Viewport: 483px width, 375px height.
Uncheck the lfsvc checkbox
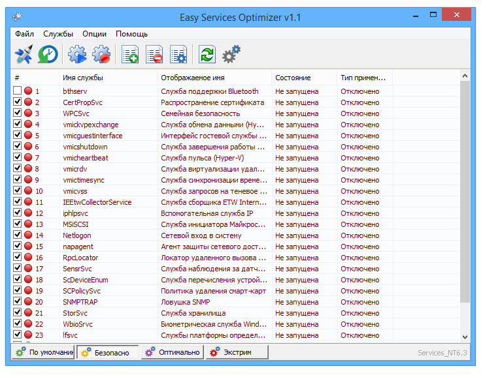click(x=17, y=335)
